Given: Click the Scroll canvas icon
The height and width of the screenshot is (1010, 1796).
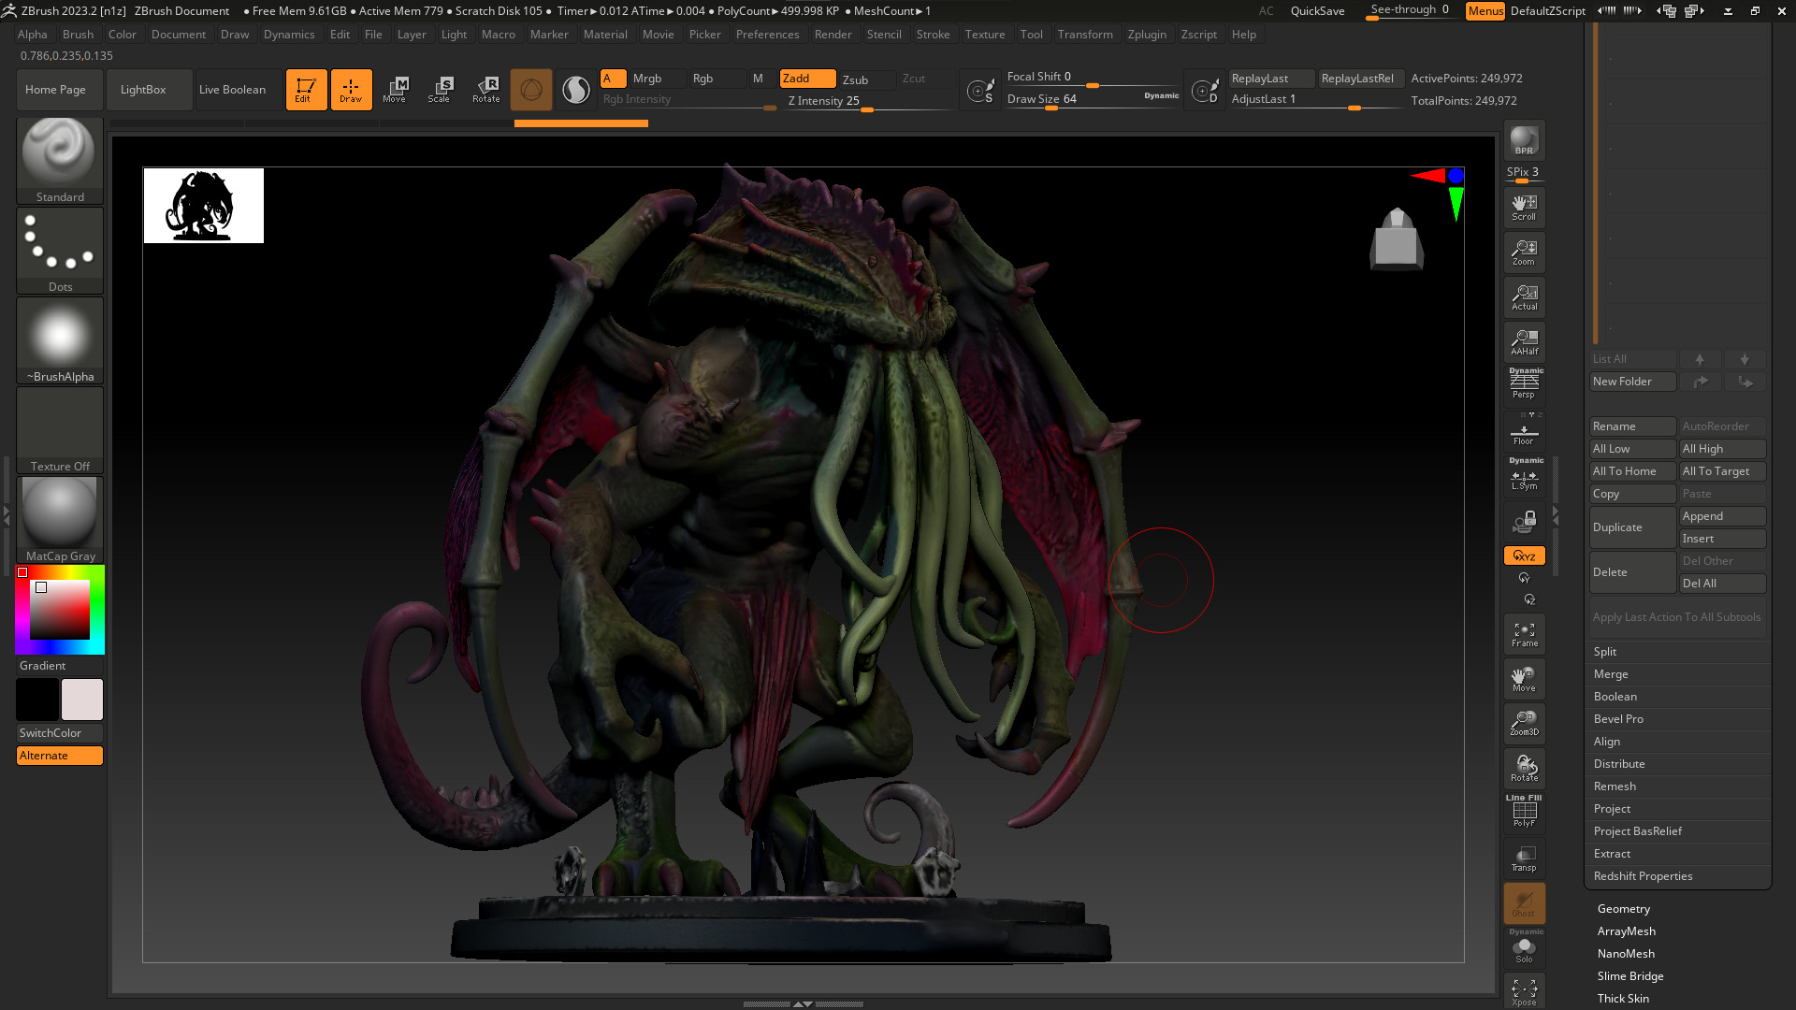Looking at the screenshot, I should [x=1524, y=207].
